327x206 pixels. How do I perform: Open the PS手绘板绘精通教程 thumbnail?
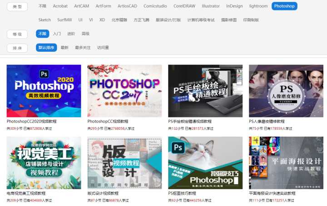205,91
